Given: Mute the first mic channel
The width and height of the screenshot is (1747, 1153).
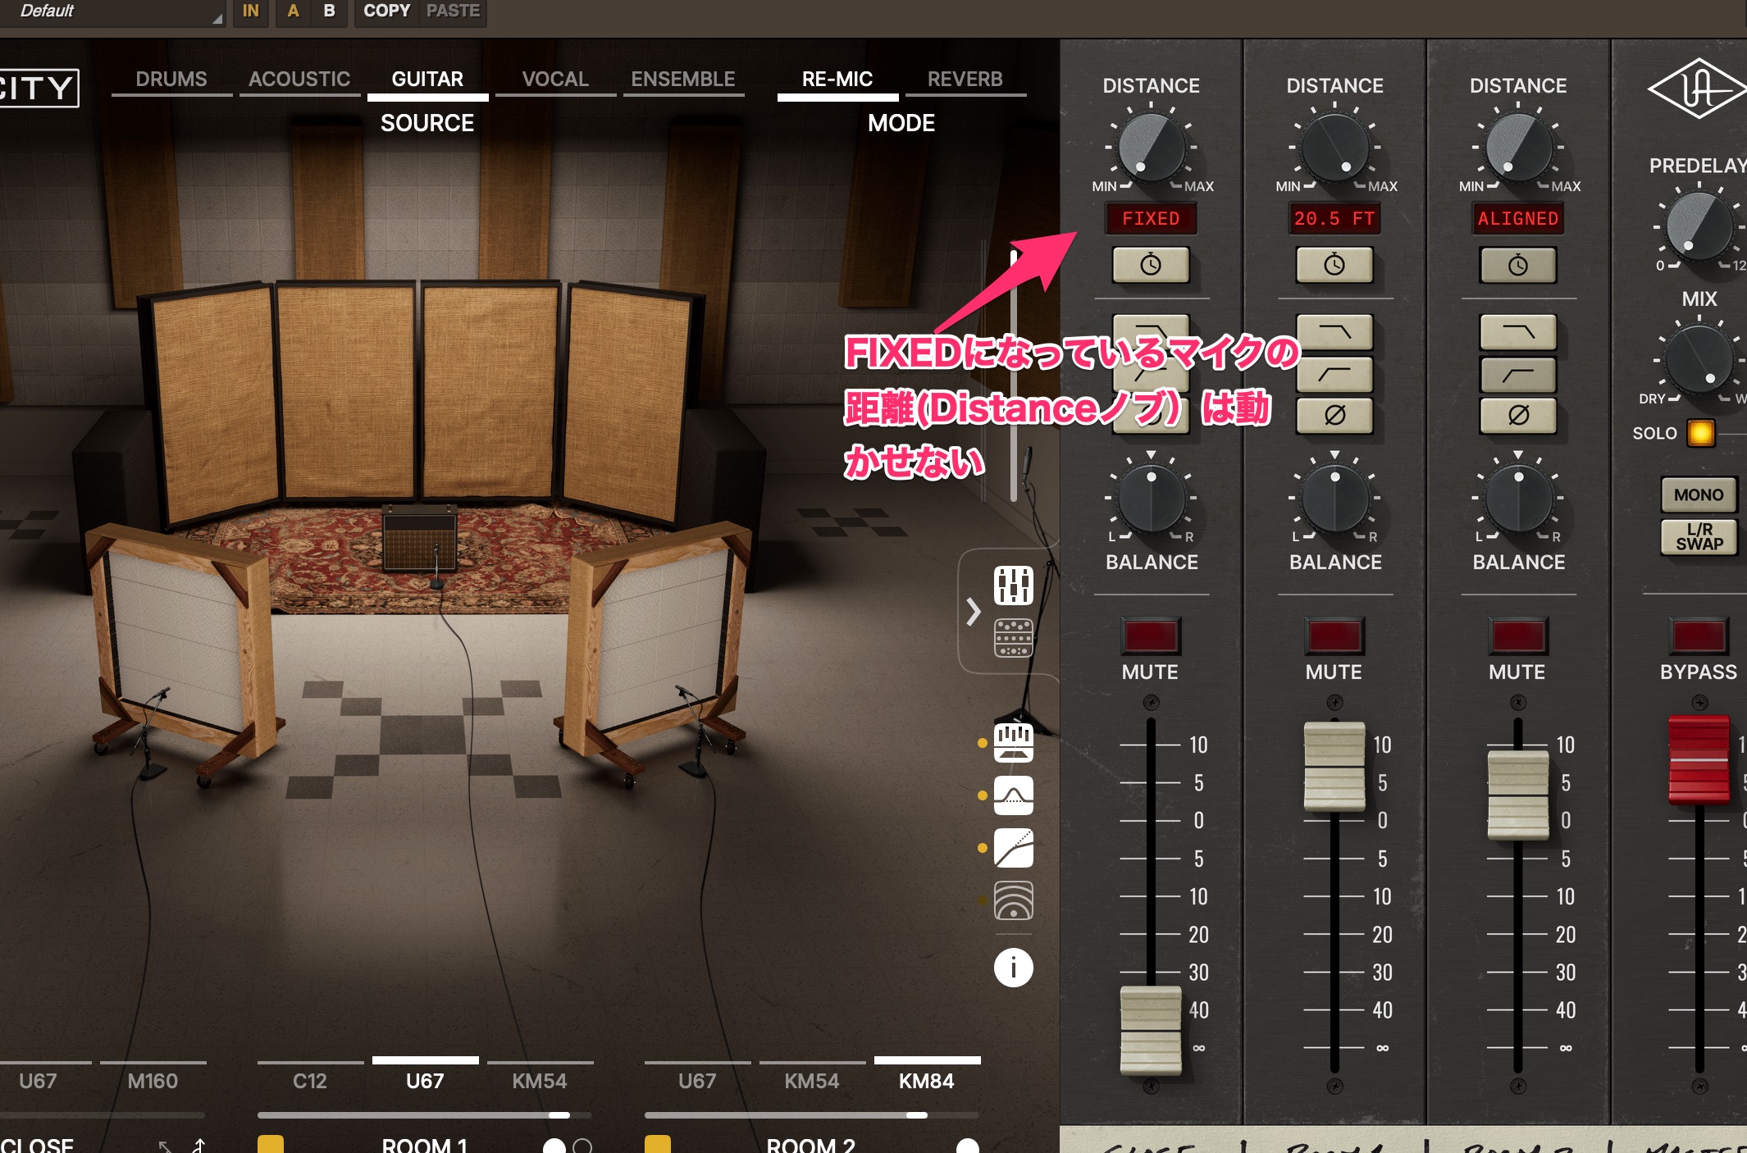Looking at the screenshot, I should [x=1150, y=636].
